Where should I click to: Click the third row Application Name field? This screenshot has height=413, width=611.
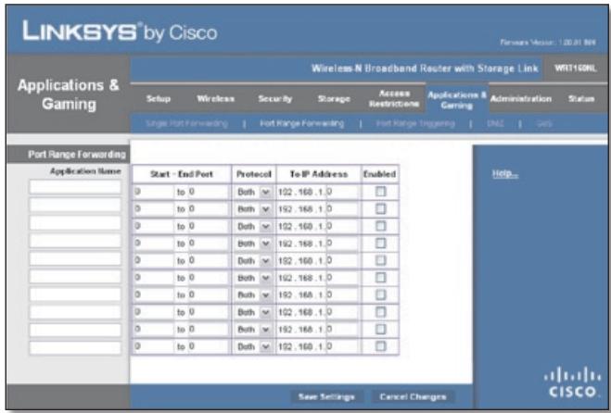[75, 222]
